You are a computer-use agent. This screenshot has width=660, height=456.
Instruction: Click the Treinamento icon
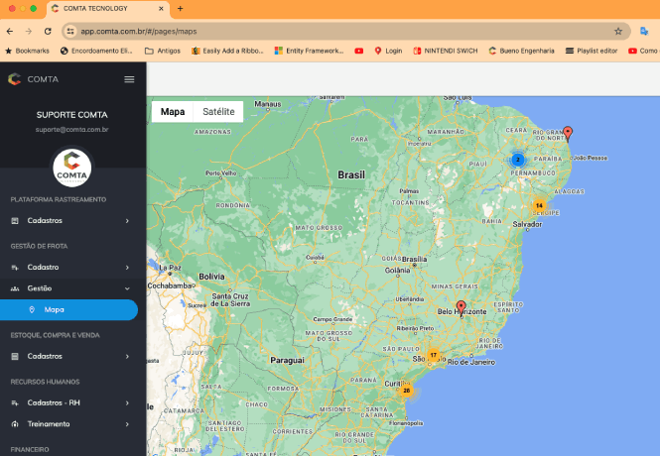(x=15, y=424)
